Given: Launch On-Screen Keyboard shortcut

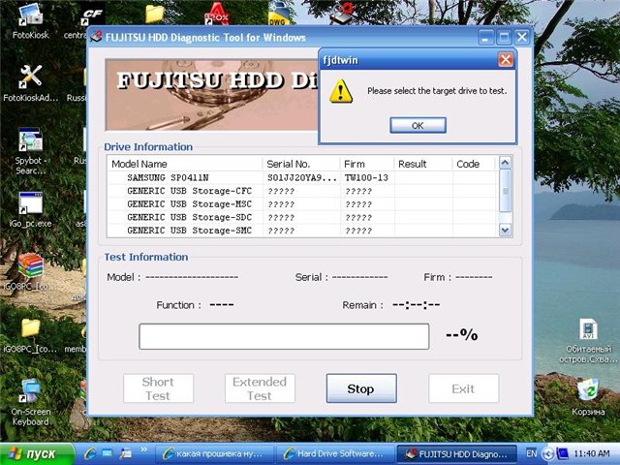Looking at the screenshot, I should 30,392.
